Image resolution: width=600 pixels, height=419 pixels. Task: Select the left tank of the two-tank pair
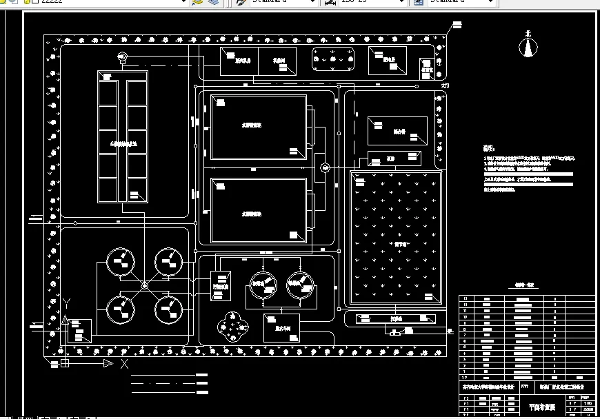263,285
